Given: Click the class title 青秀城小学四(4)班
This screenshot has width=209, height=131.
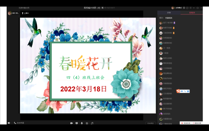Looking at the screenshot, I should pos(94,8).
